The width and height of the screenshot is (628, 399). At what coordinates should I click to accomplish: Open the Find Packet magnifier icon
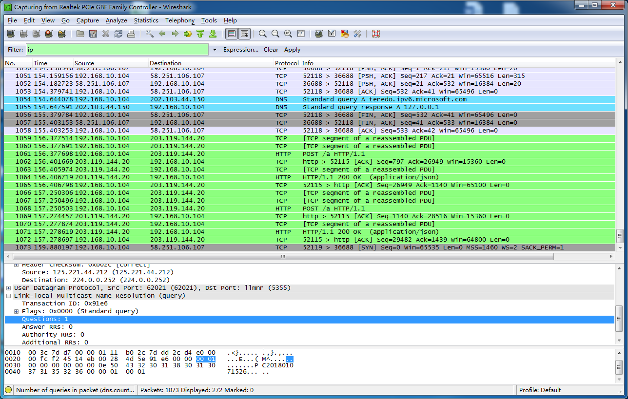(x=149, y=34)
